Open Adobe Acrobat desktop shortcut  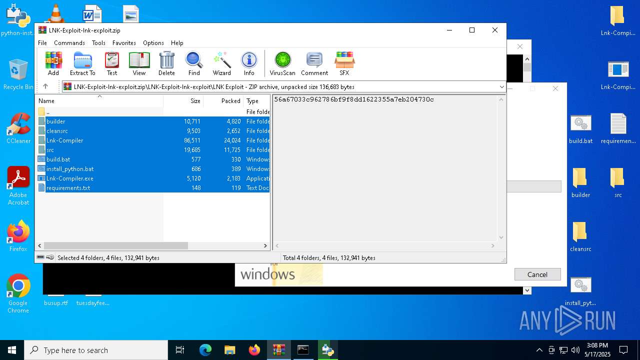click(18, 186)
